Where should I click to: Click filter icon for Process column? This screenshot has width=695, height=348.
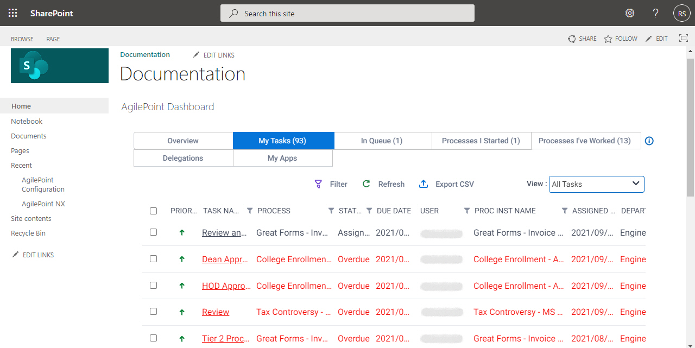331,211
